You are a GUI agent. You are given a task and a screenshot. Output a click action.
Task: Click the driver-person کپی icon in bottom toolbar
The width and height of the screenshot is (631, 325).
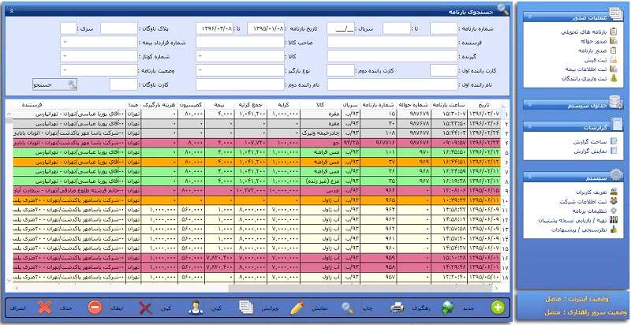click(195, 308)
